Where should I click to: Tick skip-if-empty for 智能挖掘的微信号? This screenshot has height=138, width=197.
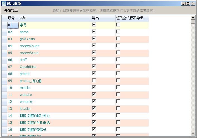pos(118,129)
